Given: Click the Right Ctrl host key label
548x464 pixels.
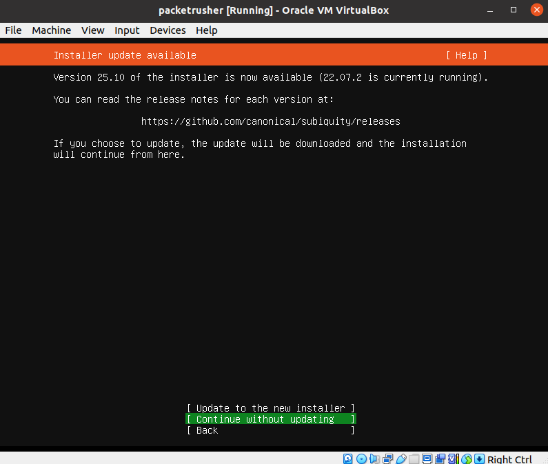Looking at the screenshot, I should (509, 459).
